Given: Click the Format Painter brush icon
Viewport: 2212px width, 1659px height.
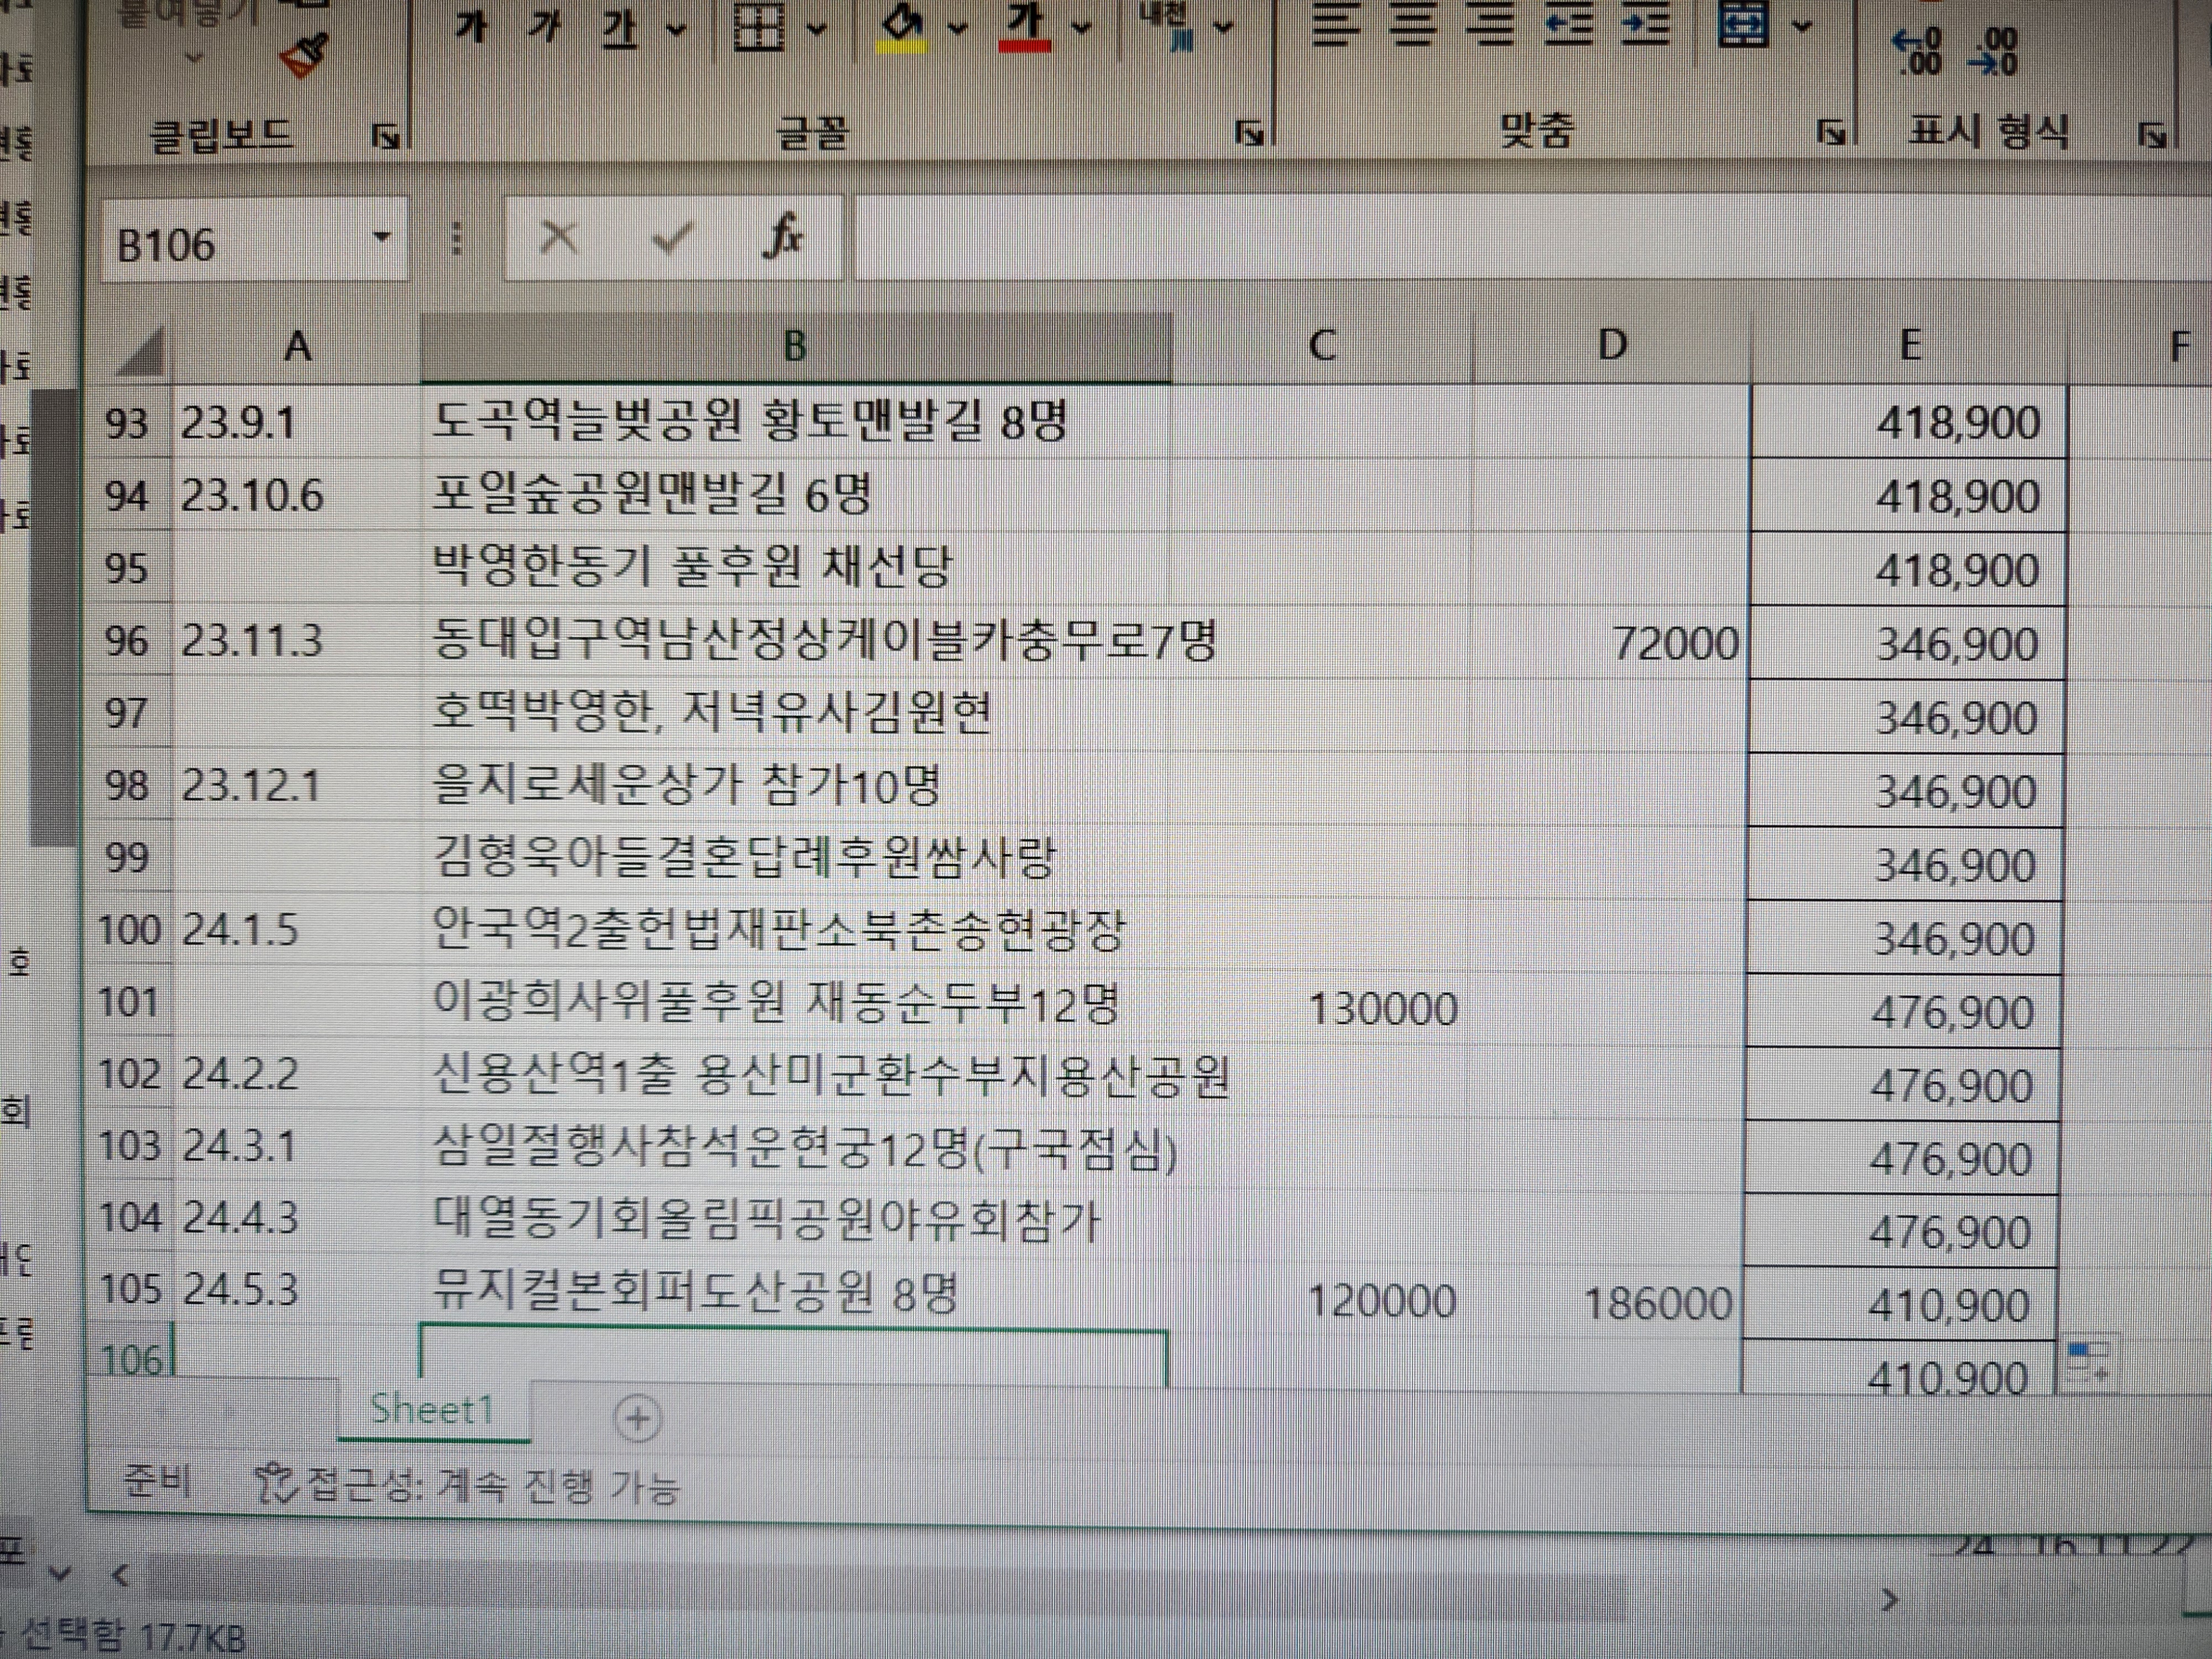Looking at the screenshot, I should click(305, 55).
